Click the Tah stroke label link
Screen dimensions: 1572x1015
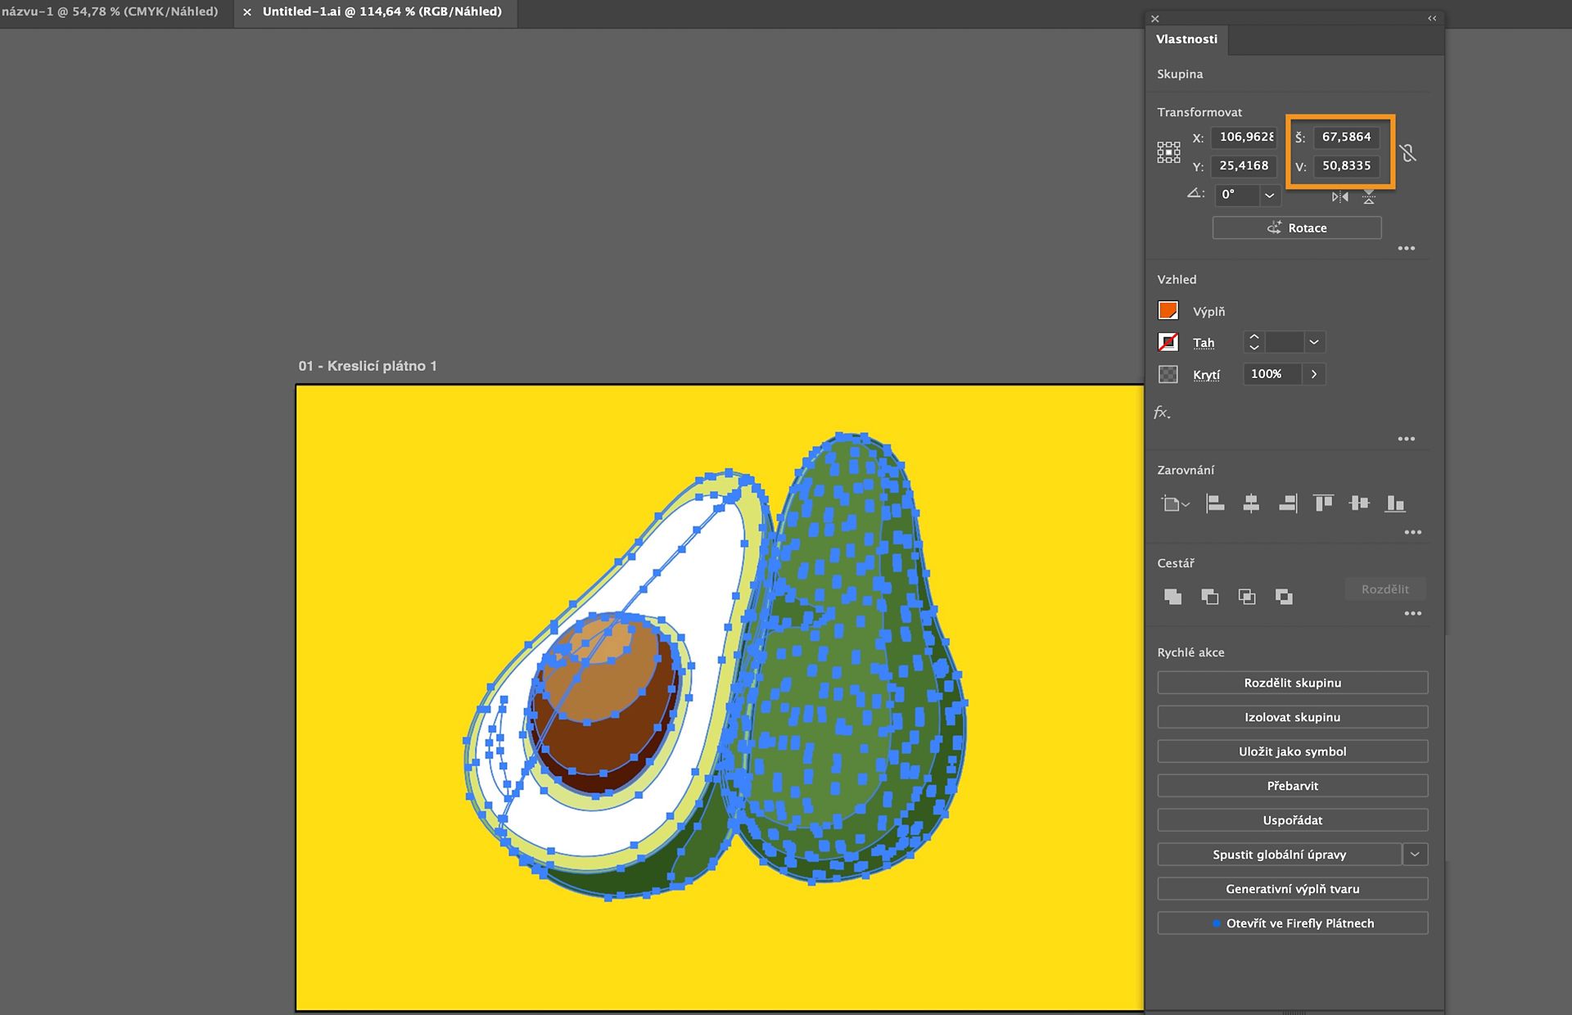click(1204, 343)
